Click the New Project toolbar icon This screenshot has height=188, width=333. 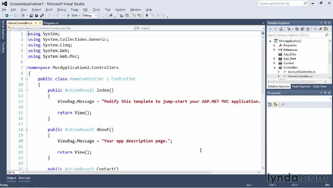click(x=23, y=15)
